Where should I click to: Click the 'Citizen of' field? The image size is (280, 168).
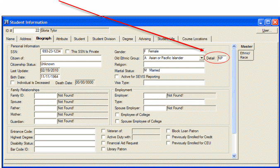[71, 58]
